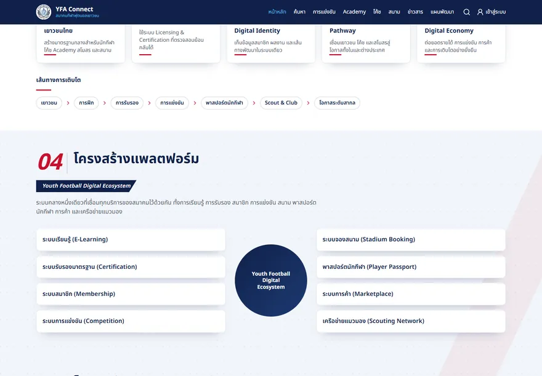Image resolution: width=542 pixels, height=376 pixels.
Task: Click the arrow before พาสปอร์ตนักกีฬา pill
Action: [195, 103]
